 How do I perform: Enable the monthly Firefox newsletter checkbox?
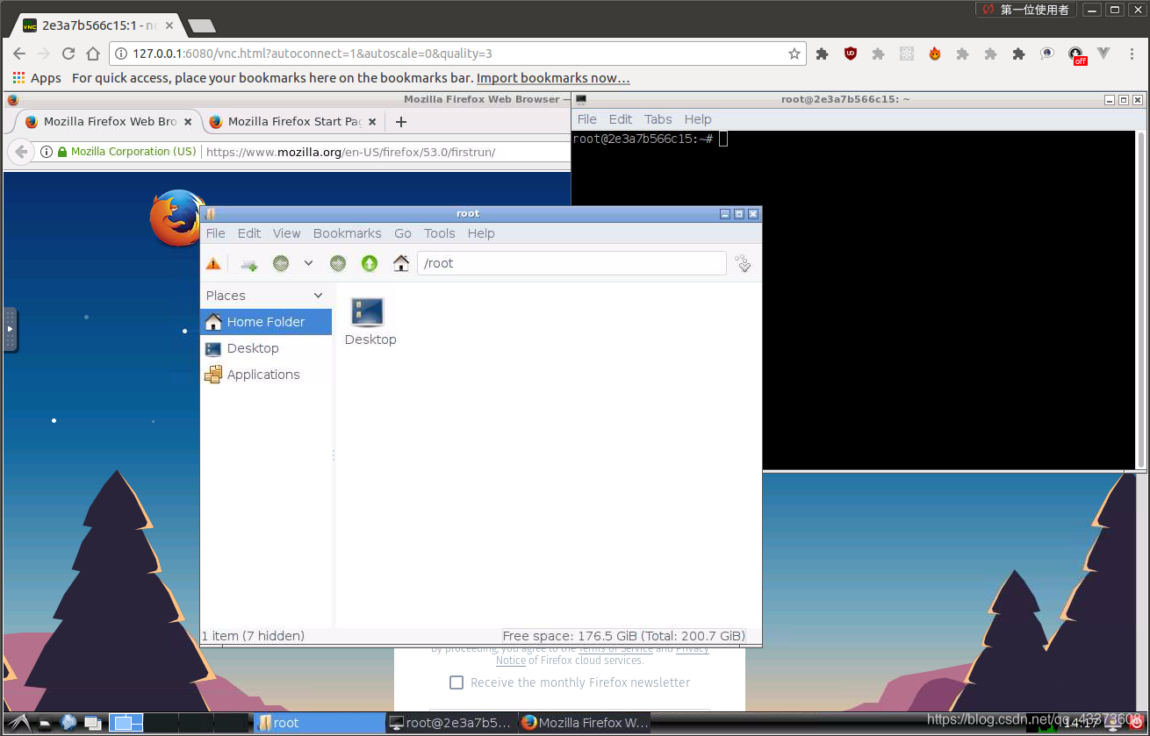click(x=456, y=682)
